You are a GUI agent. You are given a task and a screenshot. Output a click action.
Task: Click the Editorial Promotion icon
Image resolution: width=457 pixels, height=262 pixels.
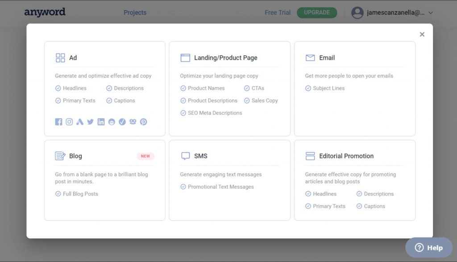(x=311, y=155)
